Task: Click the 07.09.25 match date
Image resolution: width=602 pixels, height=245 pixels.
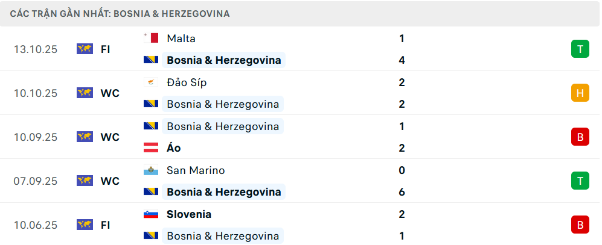Action: [36, 181]
